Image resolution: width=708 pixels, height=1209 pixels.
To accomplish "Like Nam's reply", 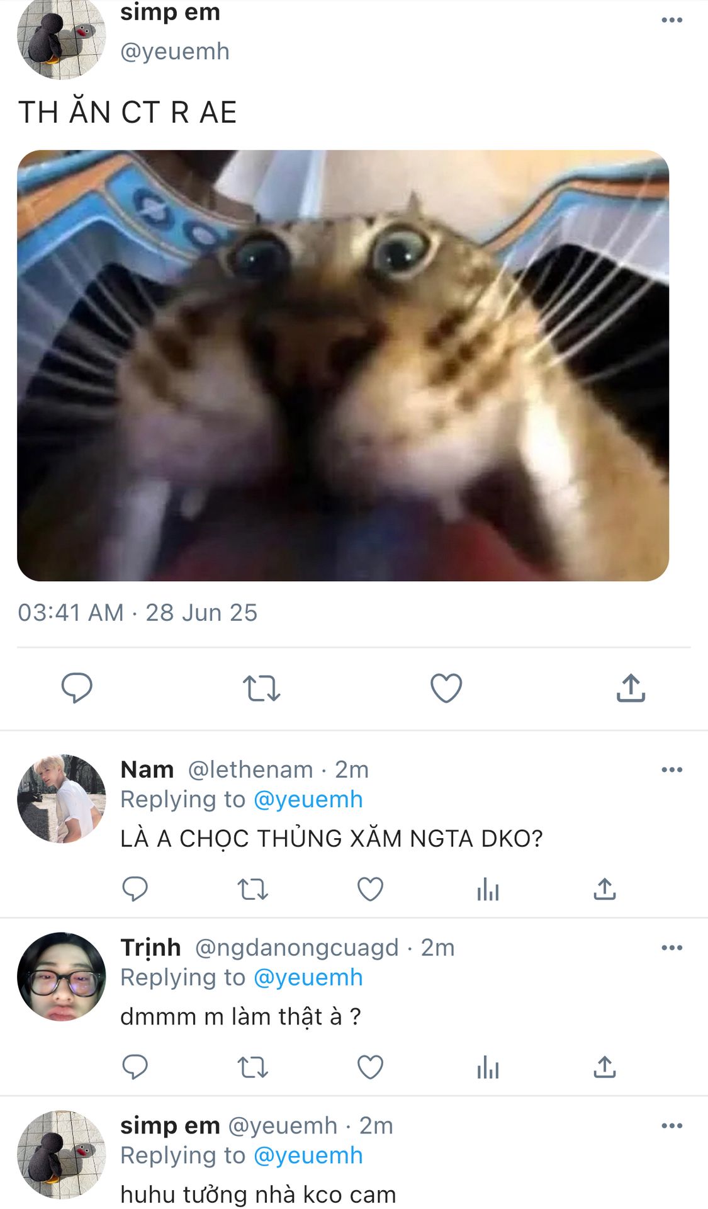I will tap(370, 889).
